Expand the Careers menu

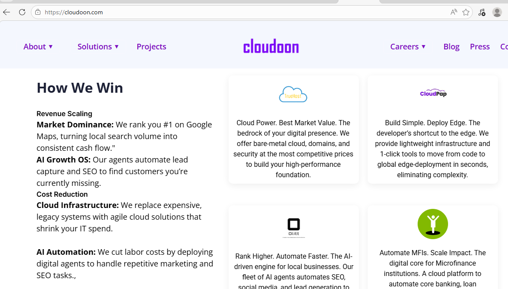(x=408, y=46)
